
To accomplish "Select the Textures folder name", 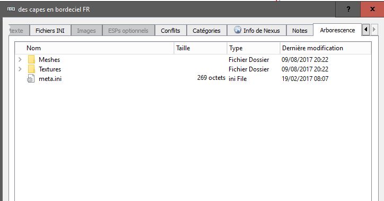I will click(x=50, y=69).
